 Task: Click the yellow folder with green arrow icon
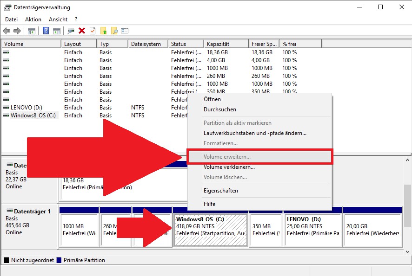104,31
